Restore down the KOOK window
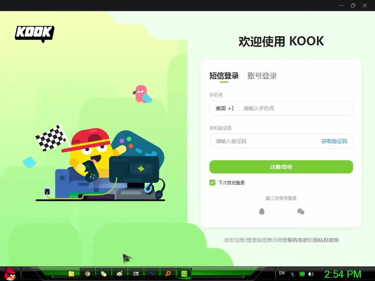Image resolution: width=375 pixels, height=281 pixels. (353, 5)
